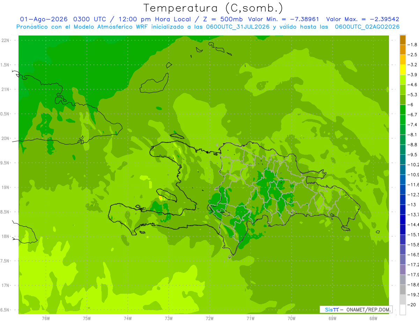The width and height of the screenshot is (419, 323).
Task: Click the '-9.5' legend value
Action: [x=412, y=154]
